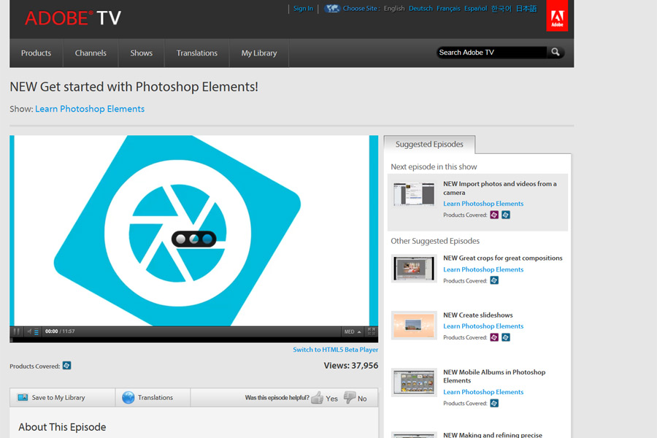
Task: Click the search magnifier icon
Action: (x=556, y=53)
